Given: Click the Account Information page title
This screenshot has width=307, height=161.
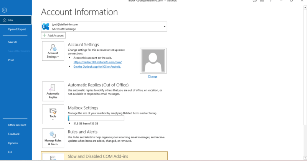Looking at the screenshot, I should click(79, 12).
